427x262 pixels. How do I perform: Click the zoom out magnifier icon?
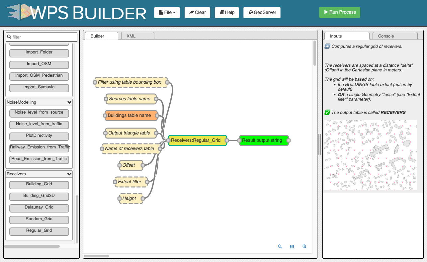(x=280, y=246)
